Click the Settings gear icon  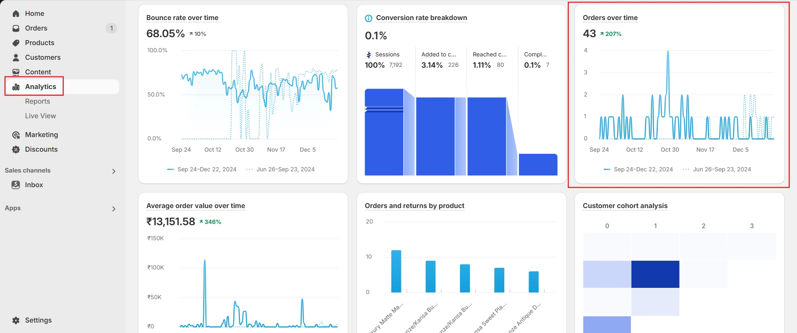coord(16,320)
